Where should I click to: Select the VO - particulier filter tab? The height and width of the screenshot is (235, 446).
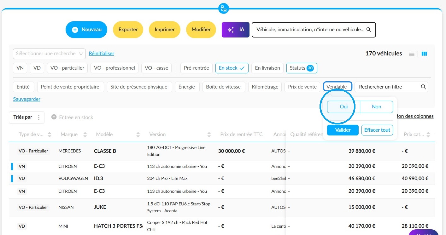click(x=67, y=68)
